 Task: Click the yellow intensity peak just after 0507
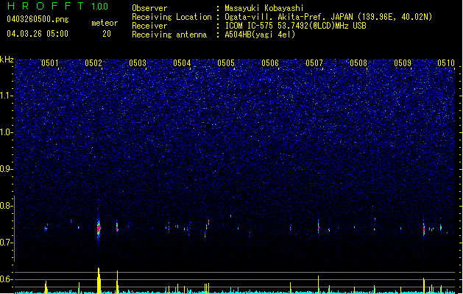click(x=318, y=284)
